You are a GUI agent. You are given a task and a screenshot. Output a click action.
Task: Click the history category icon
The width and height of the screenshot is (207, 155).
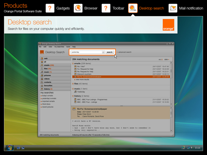pyautogui.click(x=42, y=89)
